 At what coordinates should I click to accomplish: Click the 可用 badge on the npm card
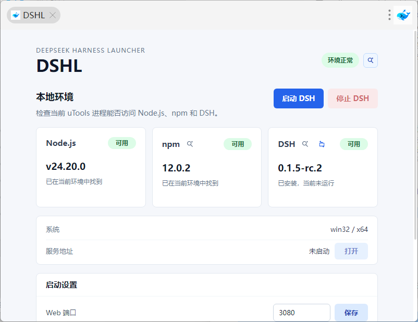click(x=238, y=144)
